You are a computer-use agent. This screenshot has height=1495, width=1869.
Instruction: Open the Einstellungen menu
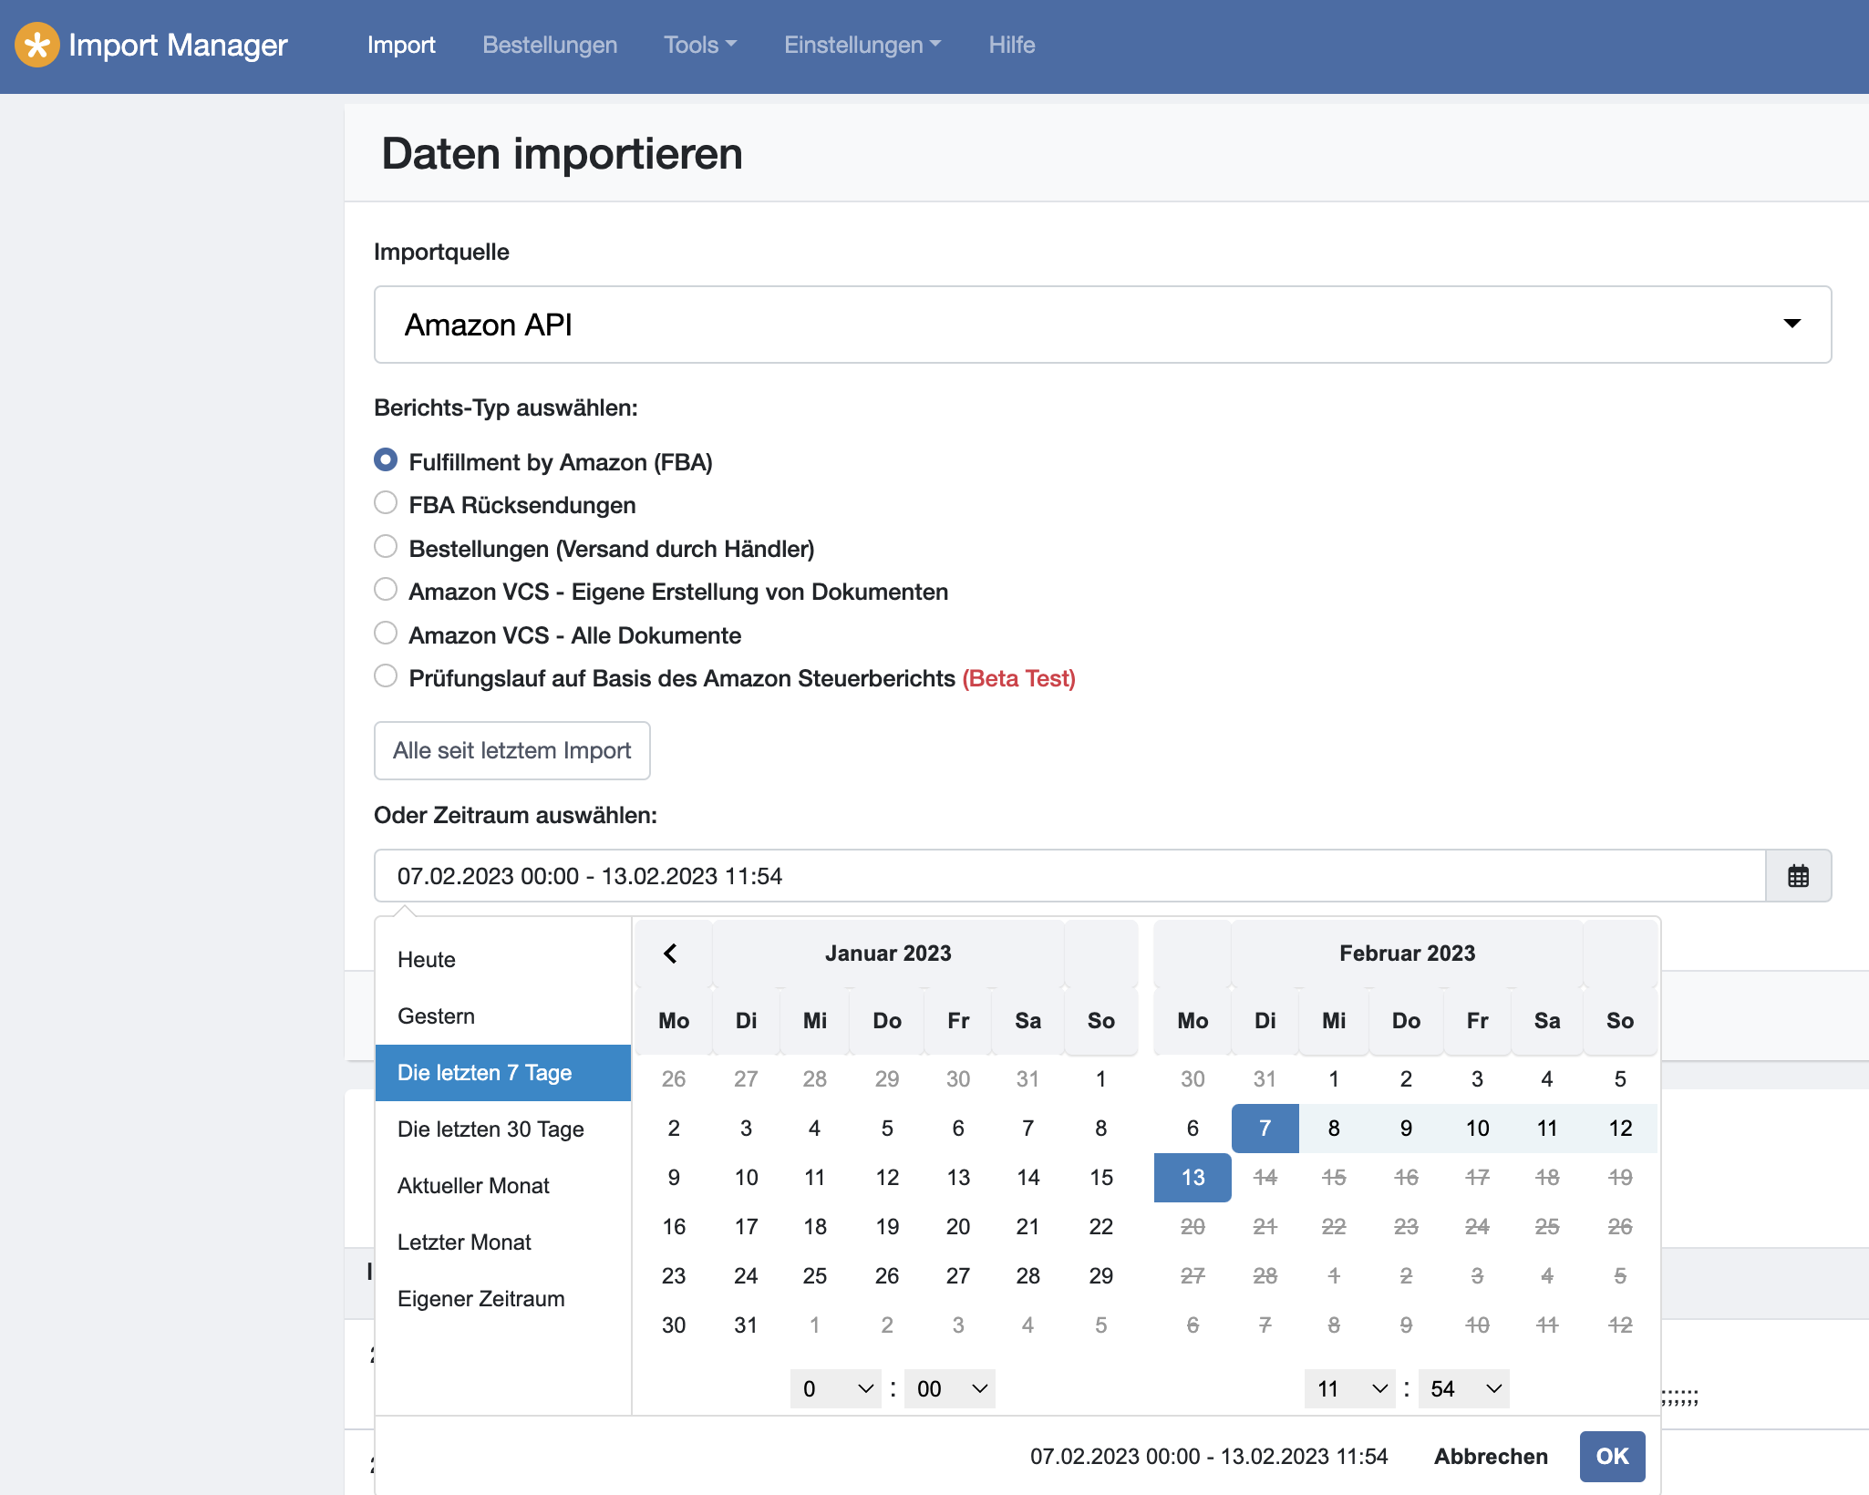pyautogui.click(x=862, y=45)
